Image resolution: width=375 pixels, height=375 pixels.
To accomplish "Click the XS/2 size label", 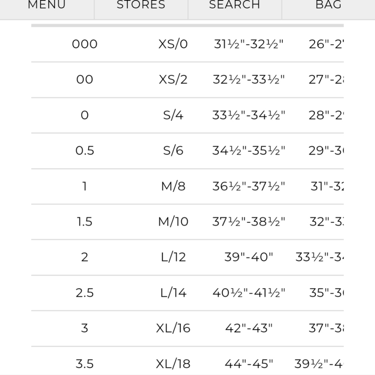I will [173, 79].
